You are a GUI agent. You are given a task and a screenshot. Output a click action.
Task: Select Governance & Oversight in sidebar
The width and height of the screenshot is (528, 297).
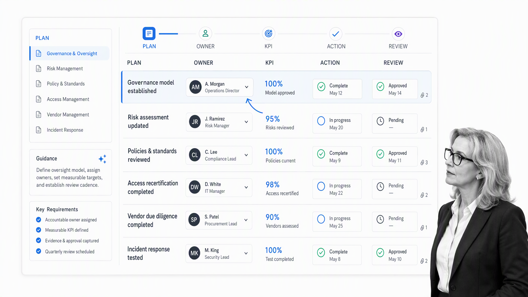pos(70,53)
